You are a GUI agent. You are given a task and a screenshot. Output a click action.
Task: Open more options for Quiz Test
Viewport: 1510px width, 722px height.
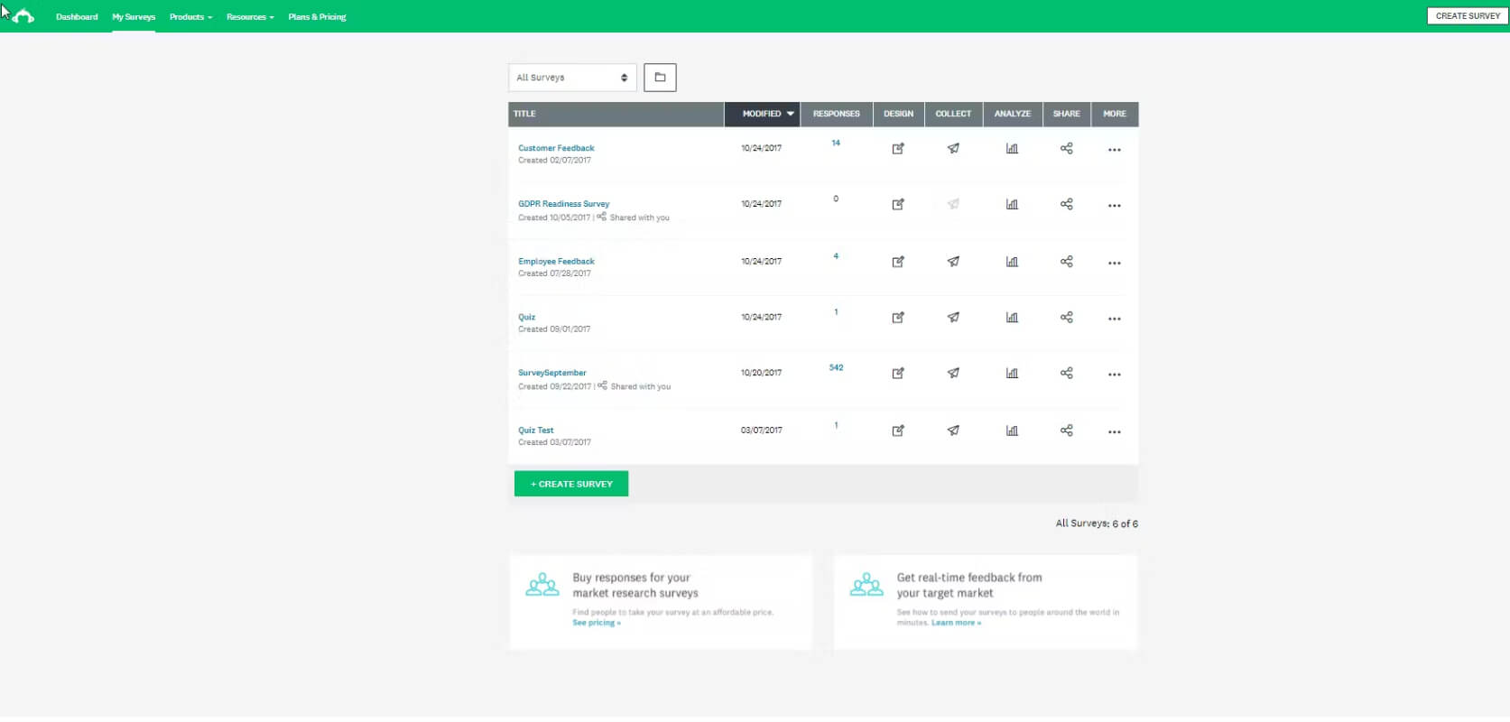click(x=1115, y=432)
